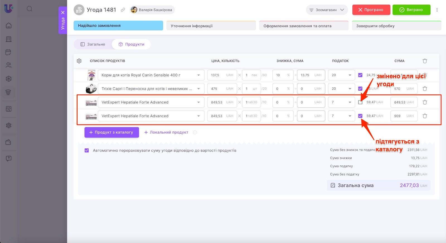Select stage Надійшло замовлення
The image size is (446, 243).
coord(118,26)
